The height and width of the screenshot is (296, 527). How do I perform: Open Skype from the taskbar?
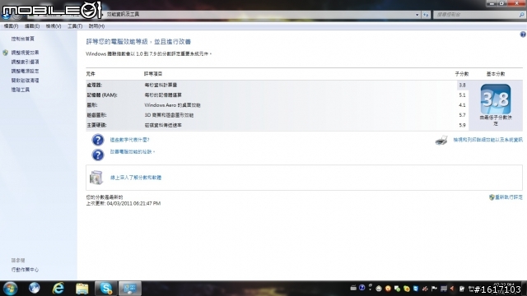106,289
